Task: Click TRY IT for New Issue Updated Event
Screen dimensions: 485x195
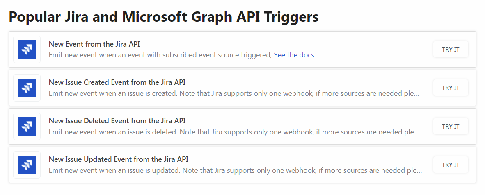Action: pyautogui.click(x=451, y=165)
